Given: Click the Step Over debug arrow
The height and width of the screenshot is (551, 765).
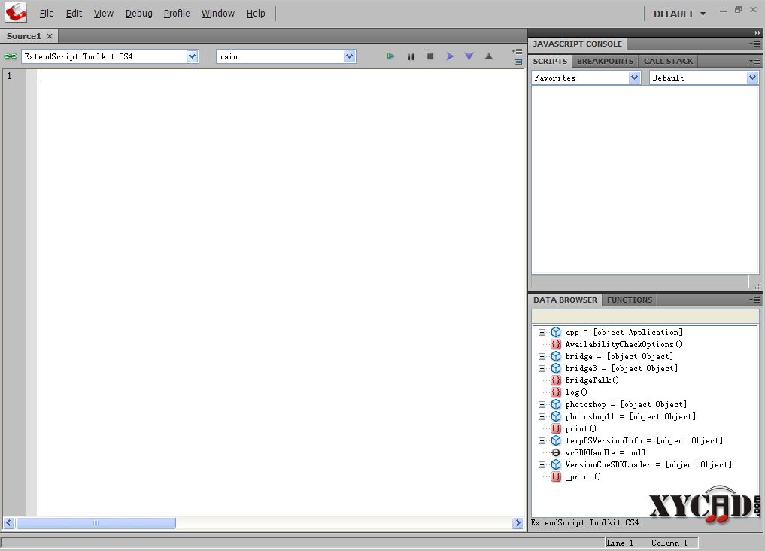Looking at the screenshot, I should point(450,56).
